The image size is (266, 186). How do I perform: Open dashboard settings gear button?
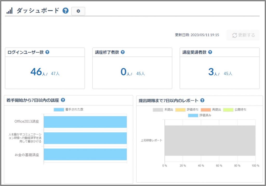[78, 11]
